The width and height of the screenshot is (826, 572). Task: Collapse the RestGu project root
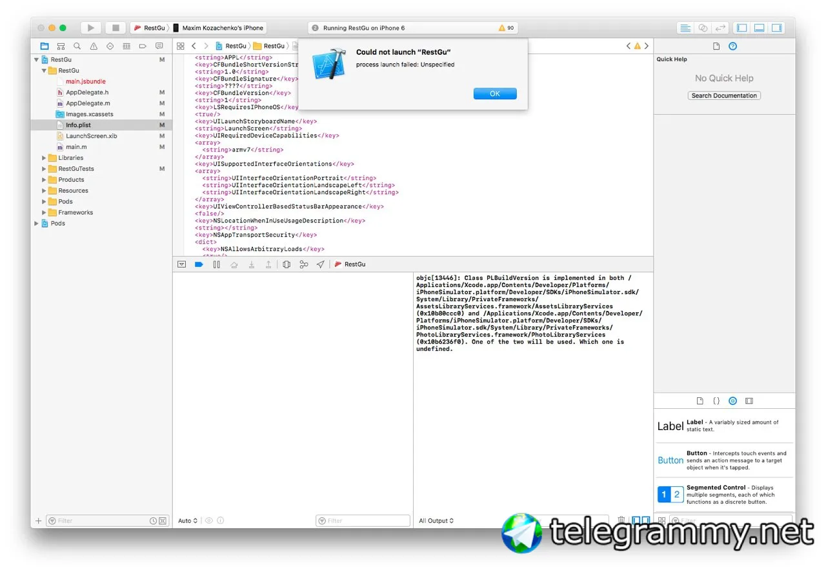[x=37, y=59]
